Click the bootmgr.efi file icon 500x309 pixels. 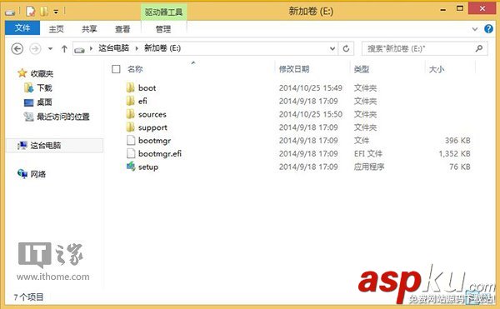click(131, 153)
